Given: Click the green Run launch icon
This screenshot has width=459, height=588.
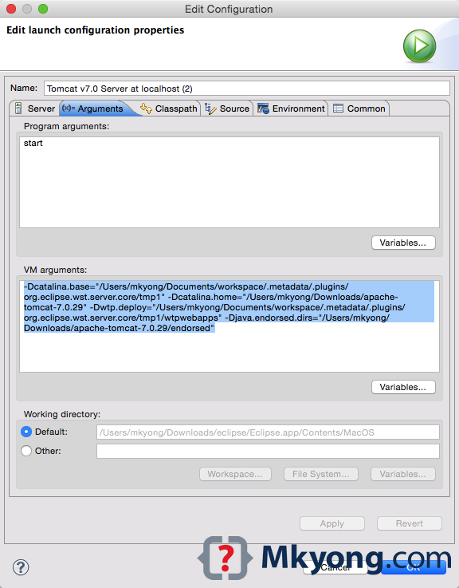Looking at the screenshot, I should [419, 46].
